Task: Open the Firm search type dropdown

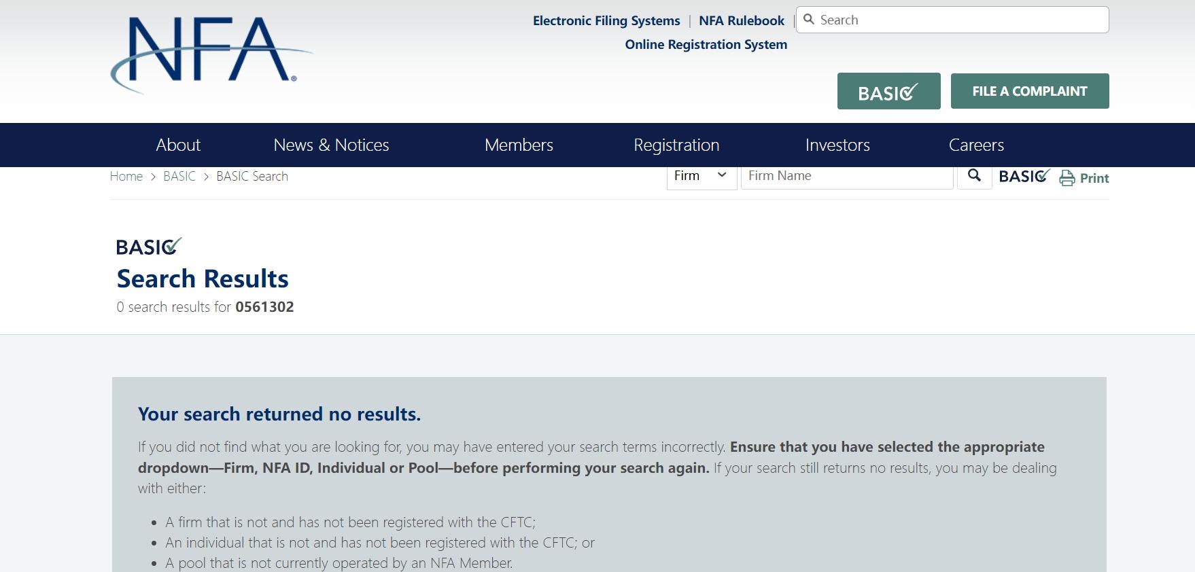Action: pos(702,176)
